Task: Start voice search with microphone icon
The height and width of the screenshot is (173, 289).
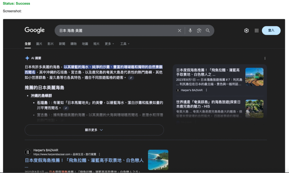Action: 190,30
